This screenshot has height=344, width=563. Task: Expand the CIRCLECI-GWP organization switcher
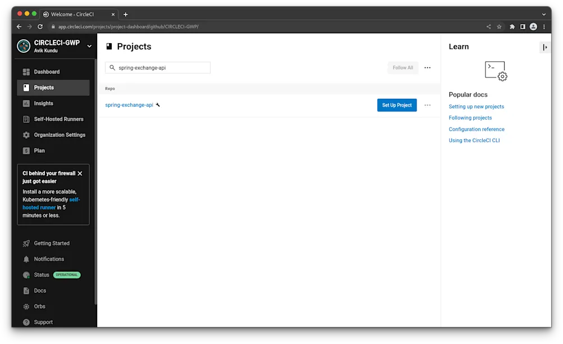point(89,47)
